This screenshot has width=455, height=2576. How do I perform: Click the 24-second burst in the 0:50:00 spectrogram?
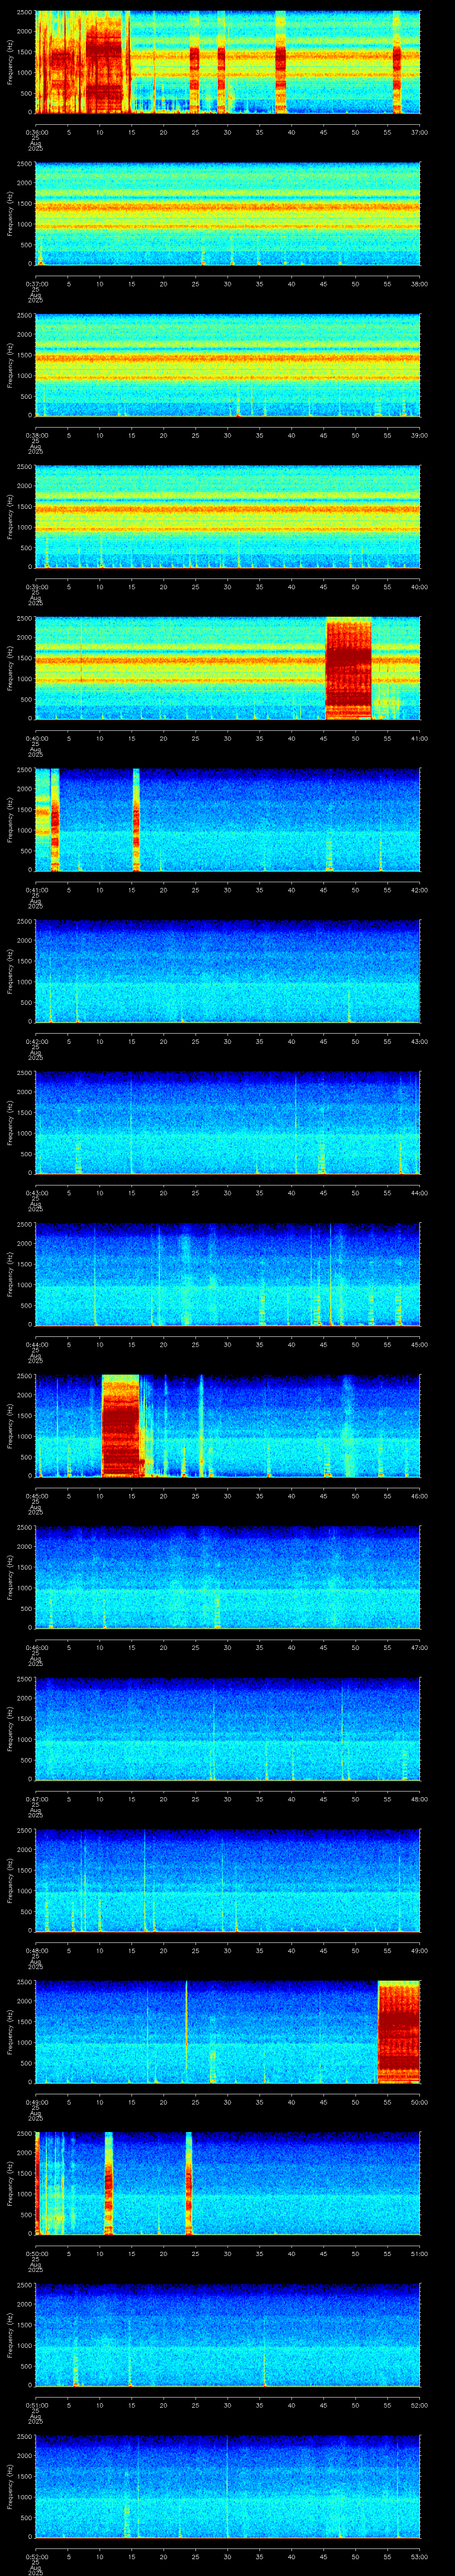[188, 2183]
